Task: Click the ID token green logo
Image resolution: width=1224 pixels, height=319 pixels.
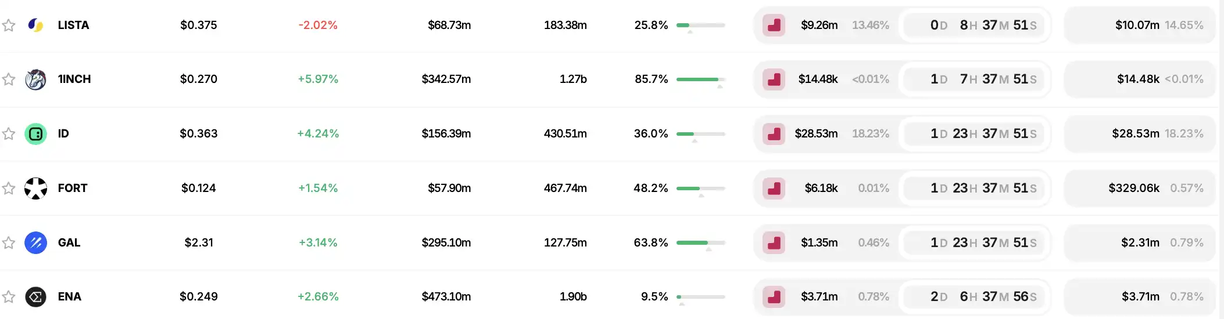Action: point(35,134)
